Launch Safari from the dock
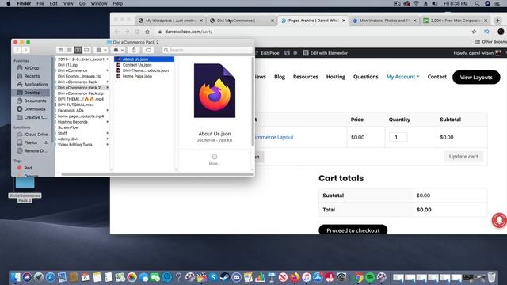This screenshot has width=507, height=285. [x=51, y=277]
